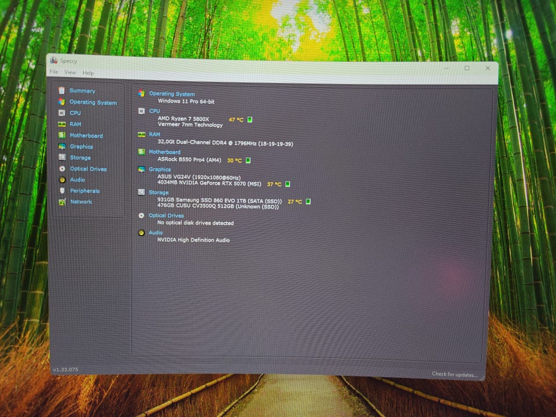The width and height of the screenshot is (556, 417).
Task: Click the Motherboard icon in sidebar
Action: coord(62,135)
